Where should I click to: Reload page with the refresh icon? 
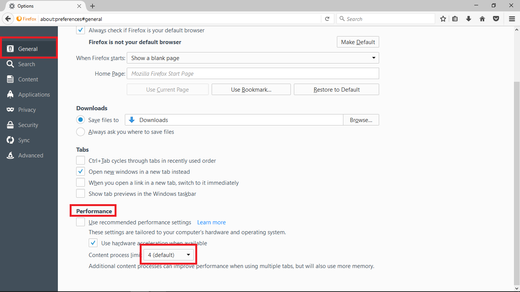click(327, 19)
